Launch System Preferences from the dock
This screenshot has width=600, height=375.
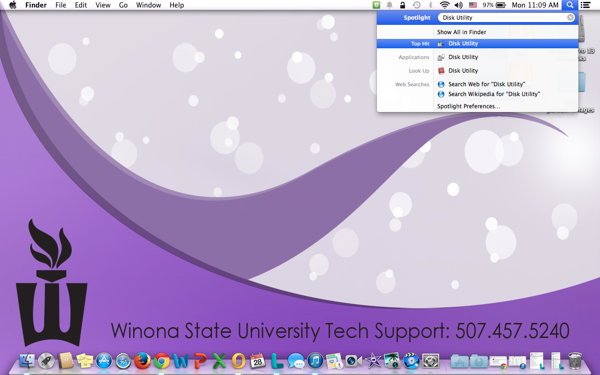[431, 361]
